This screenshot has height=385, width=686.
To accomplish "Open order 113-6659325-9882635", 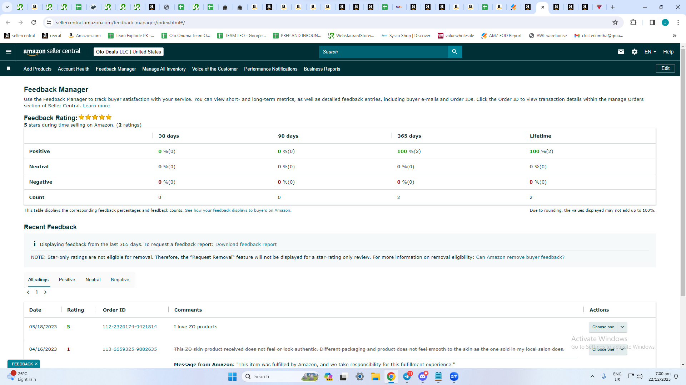I will [x=130, y=349].
